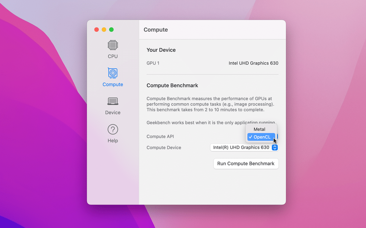366x228 pixels.
Task: Minimize the window using the yellow button
Action: click(x=104, y=30)
